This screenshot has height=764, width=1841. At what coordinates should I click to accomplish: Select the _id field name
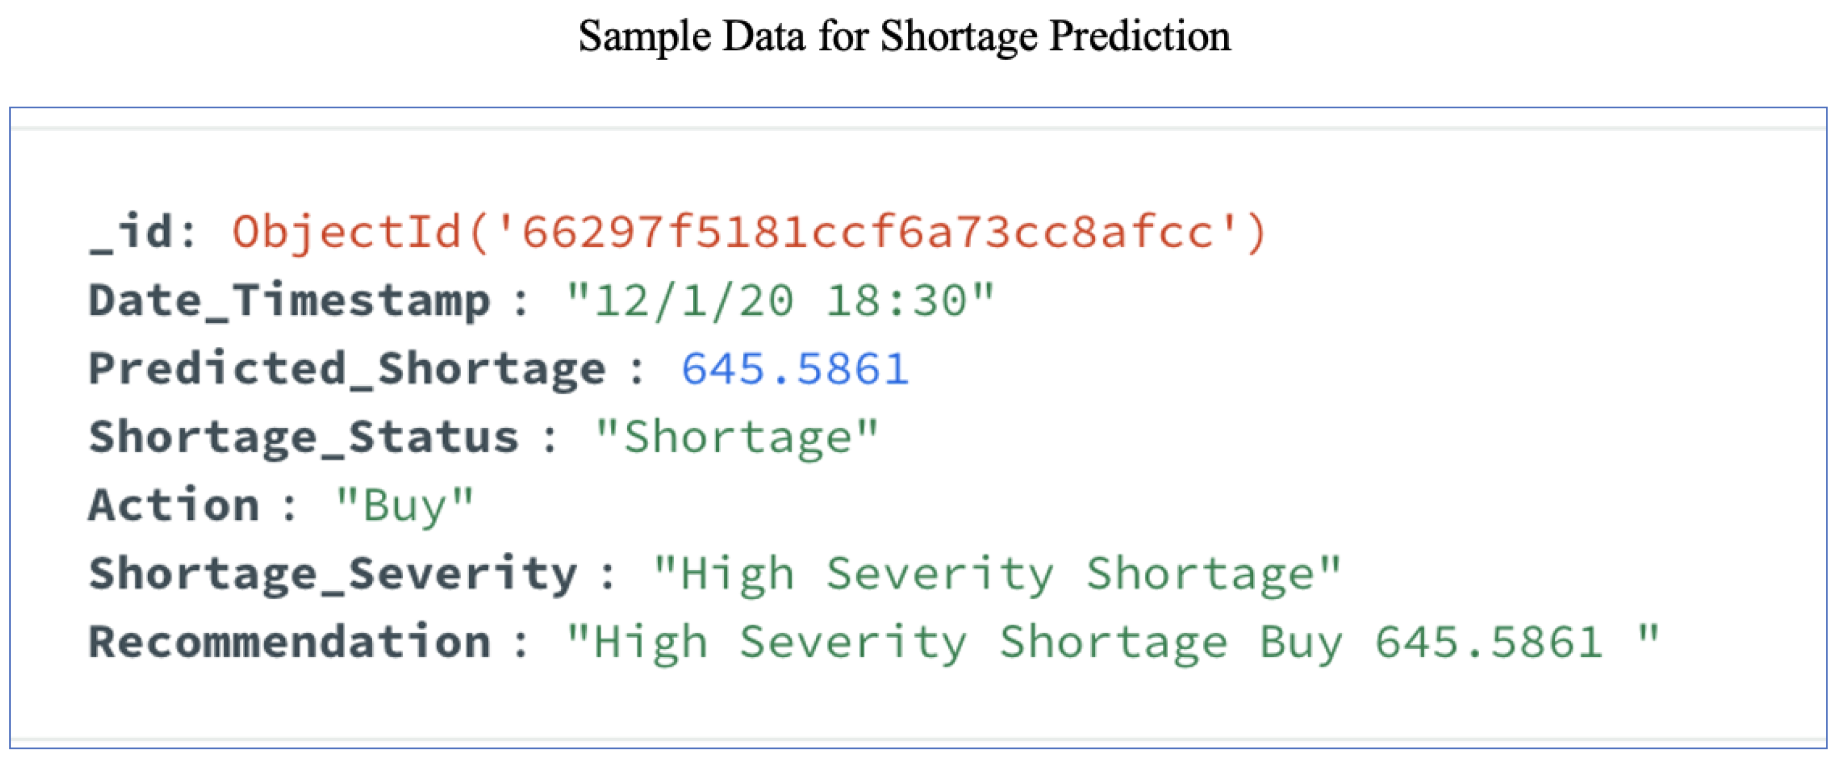coord(131,231)
